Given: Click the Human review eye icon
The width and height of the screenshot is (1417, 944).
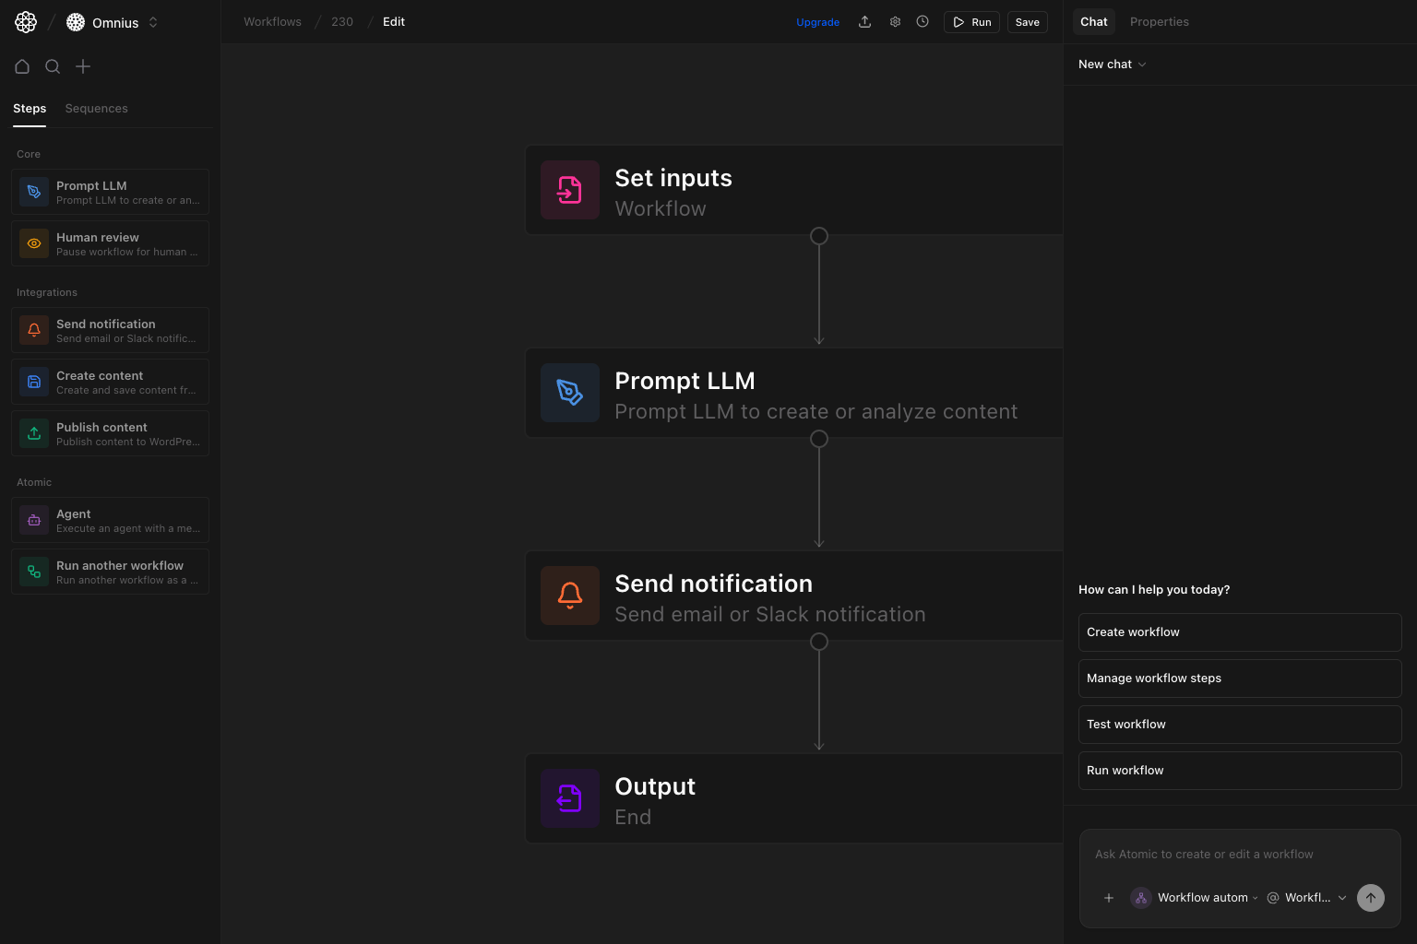Looking at the screenshot, I should pos(34,243).
